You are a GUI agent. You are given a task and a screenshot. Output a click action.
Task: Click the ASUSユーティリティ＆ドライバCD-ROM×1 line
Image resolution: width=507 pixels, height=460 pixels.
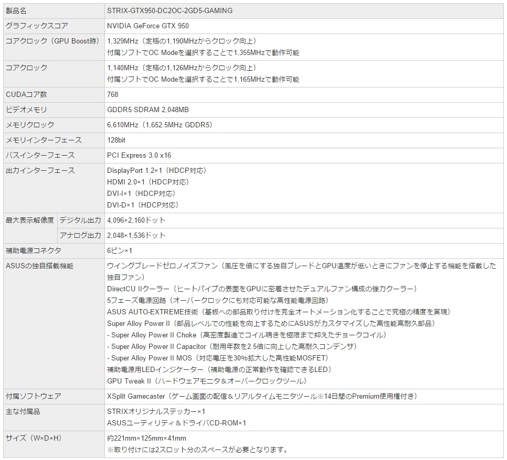[176, 423]
